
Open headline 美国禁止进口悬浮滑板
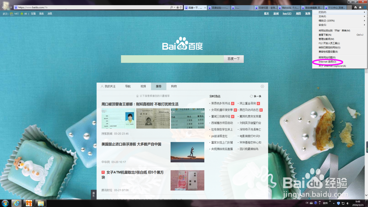[x=131, y=144]
